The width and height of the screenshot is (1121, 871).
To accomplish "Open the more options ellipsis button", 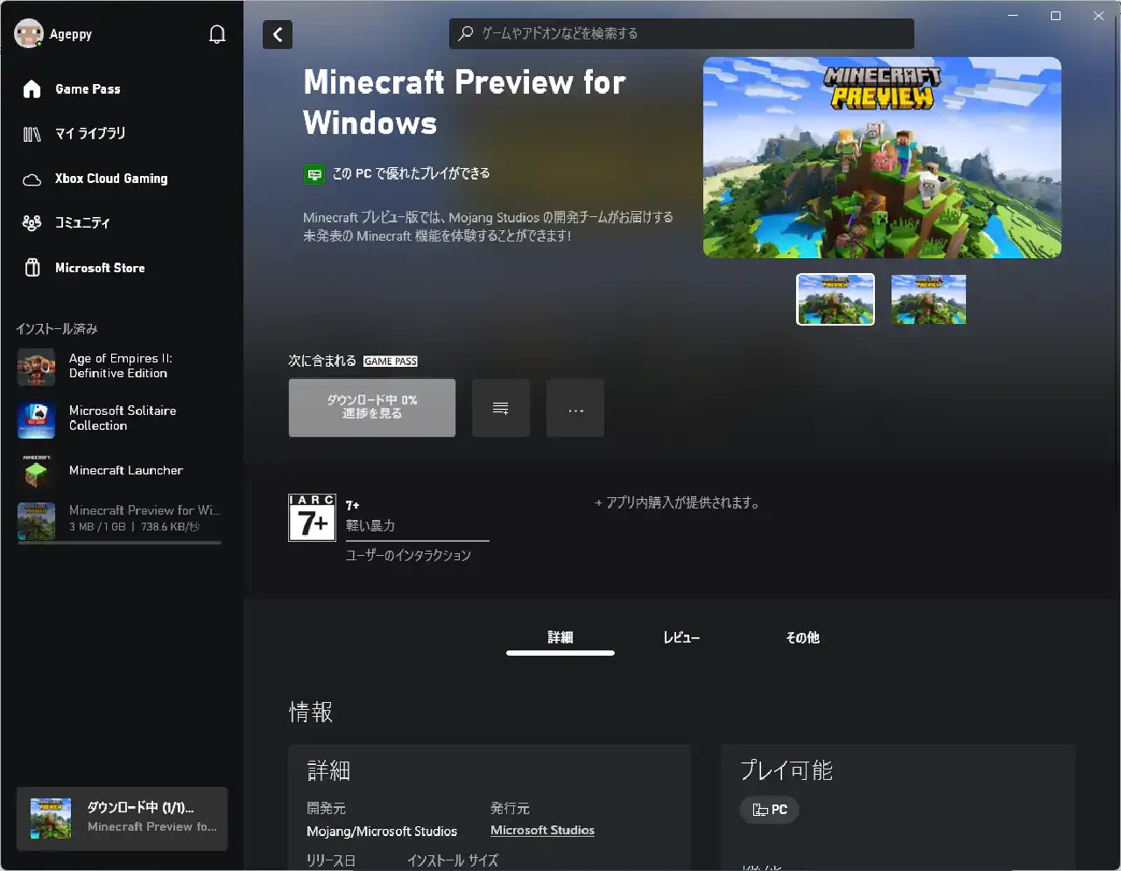I will [x=575, y=408].
